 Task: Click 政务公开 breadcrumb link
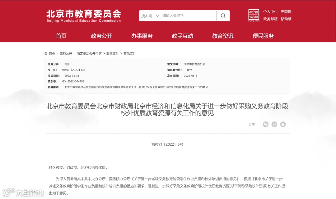66,53
